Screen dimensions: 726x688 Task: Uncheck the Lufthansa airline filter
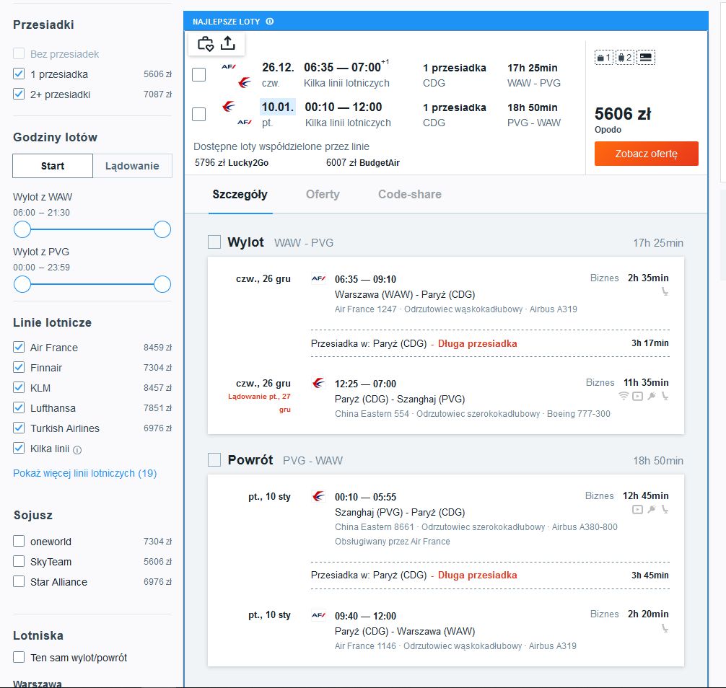pyautogui.click(x=19, y=407)
